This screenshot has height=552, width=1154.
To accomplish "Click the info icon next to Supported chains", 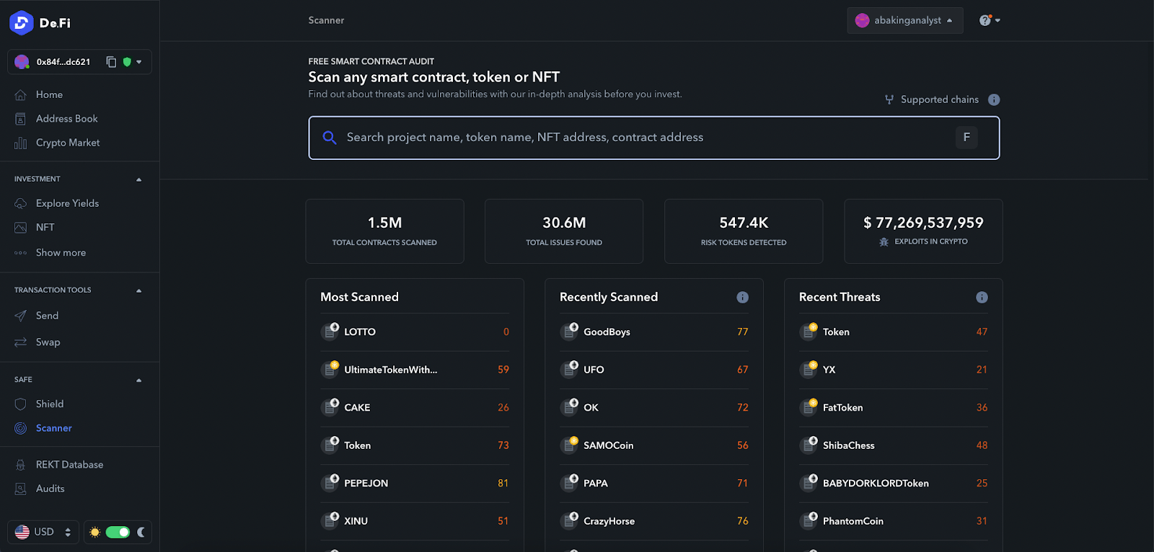I will click(x=994, y=99).
